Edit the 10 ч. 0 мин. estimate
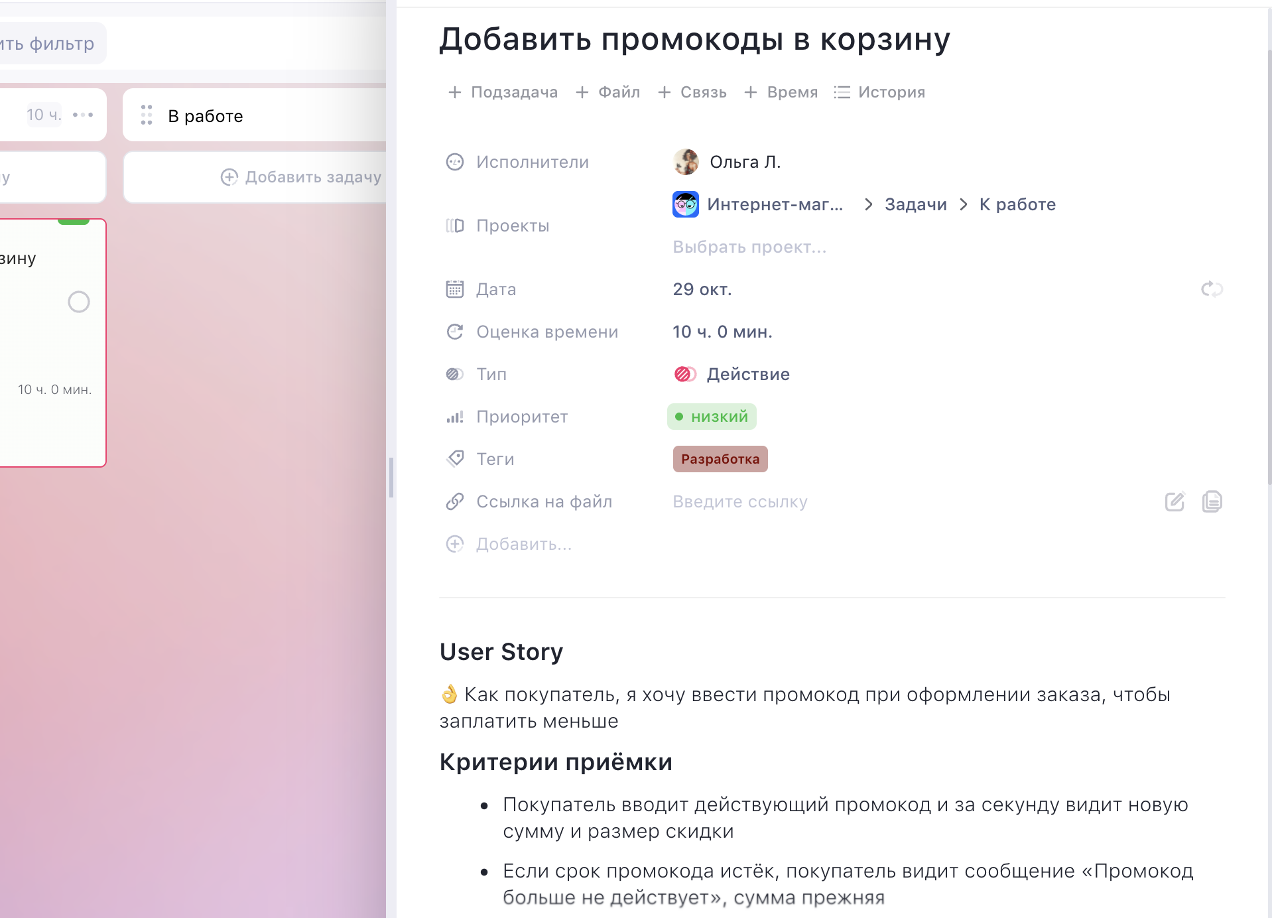The image size is (1272, 918). (x=722, y=332)
